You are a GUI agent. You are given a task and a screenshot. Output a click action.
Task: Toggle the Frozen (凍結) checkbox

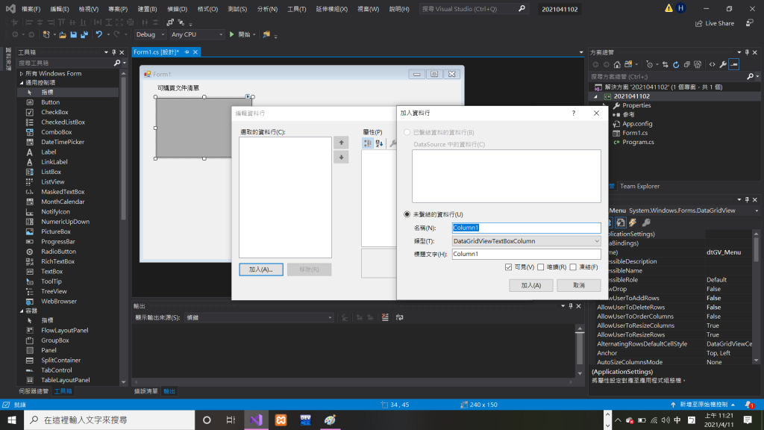[x=573, y=267]
